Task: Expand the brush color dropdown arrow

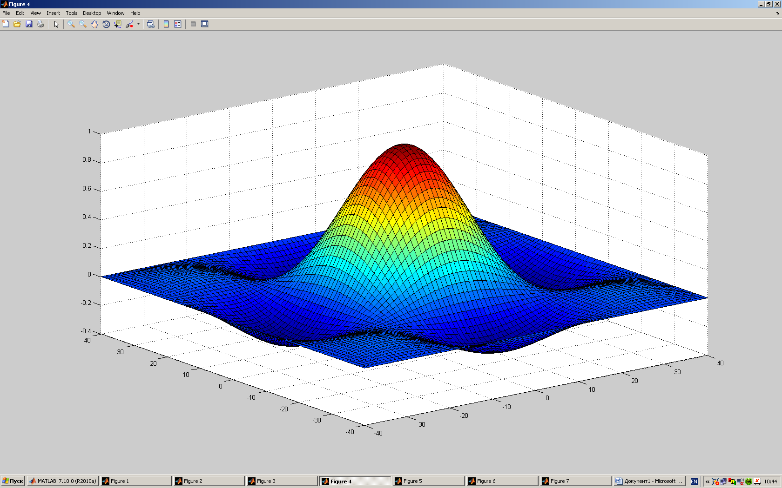Action: coord(138,24)
